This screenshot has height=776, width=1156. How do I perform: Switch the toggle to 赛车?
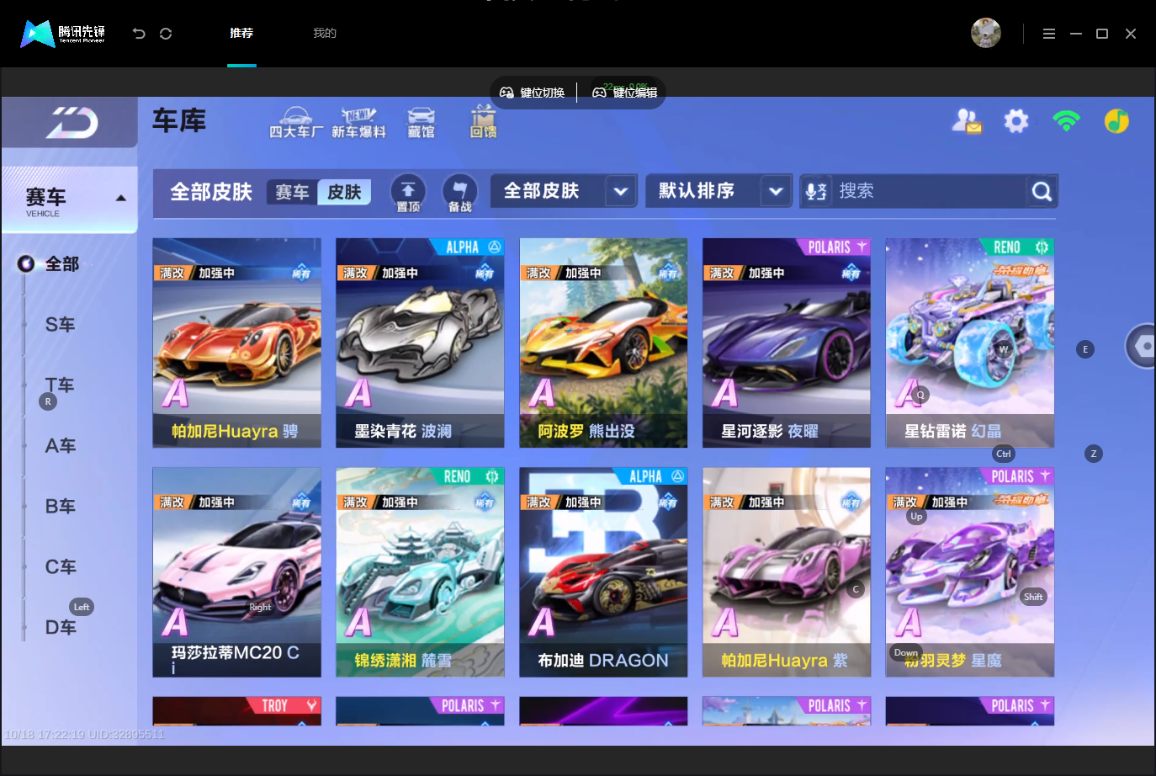[x=292, y=193]
